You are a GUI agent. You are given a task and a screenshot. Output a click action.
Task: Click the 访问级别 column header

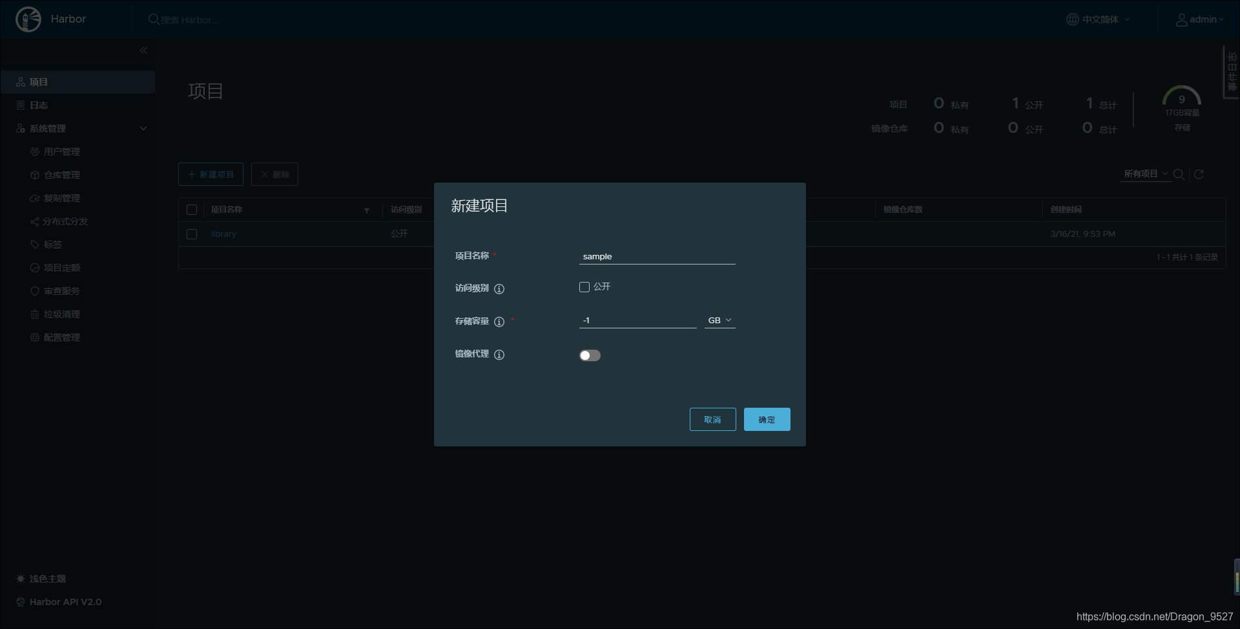coord(406,210)
